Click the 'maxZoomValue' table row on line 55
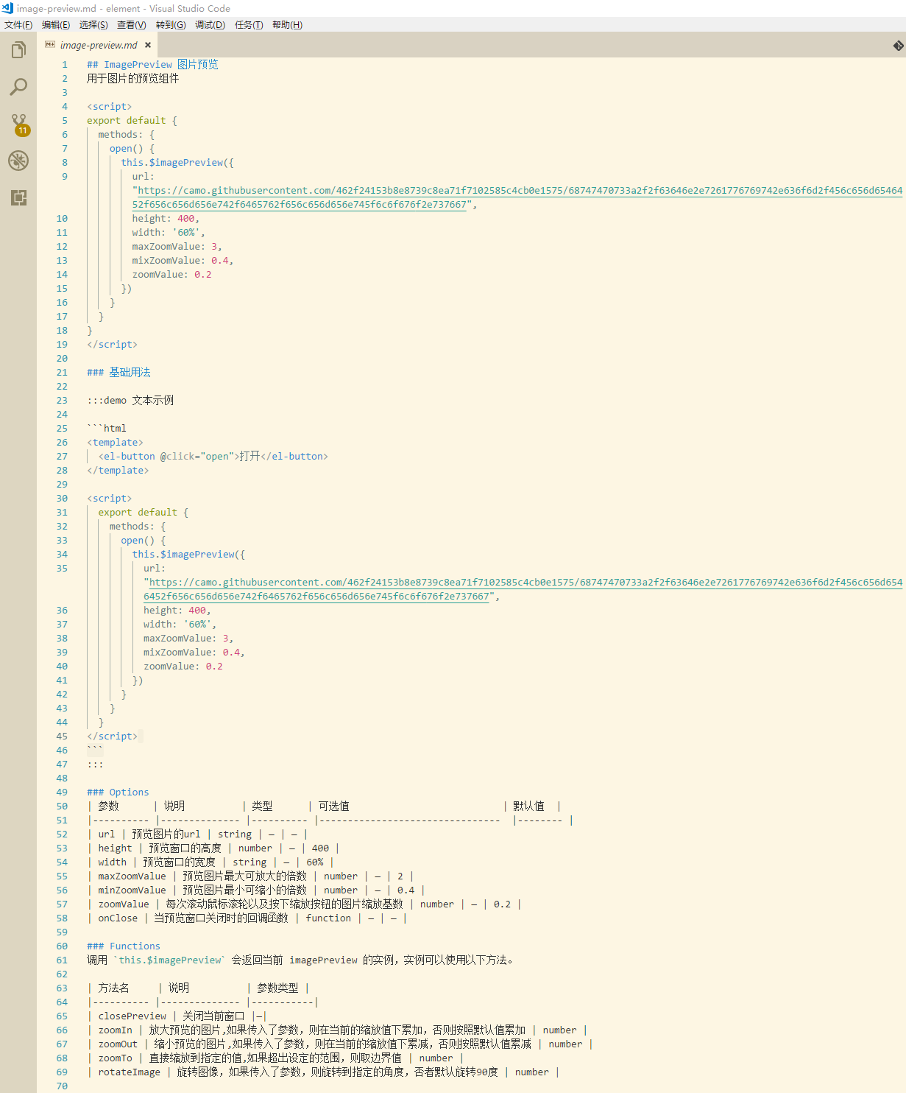This screenshot has width=906, height=1093. pos(250,876)
